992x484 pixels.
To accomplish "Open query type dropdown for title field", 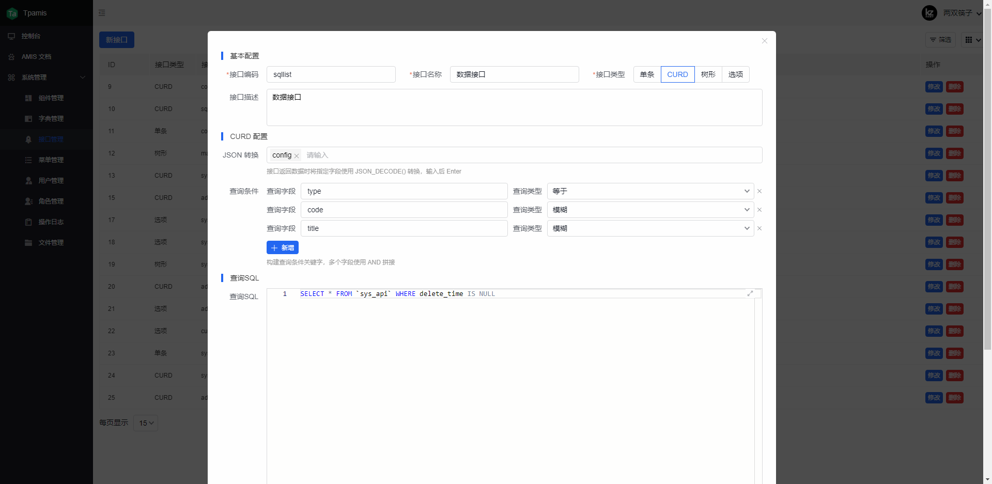I will point(650,228).
